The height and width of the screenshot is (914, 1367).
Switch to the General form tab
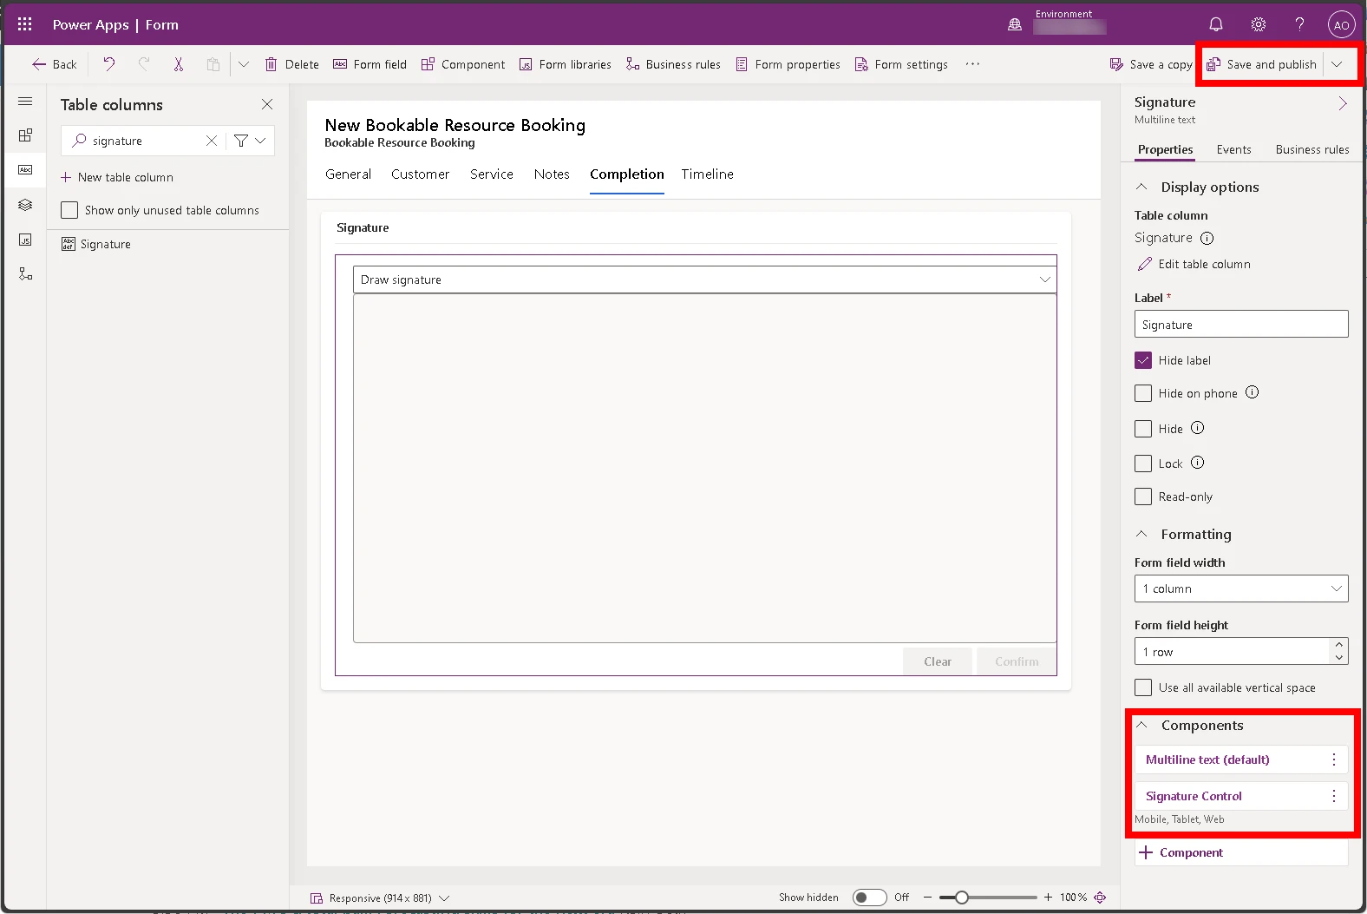[x=348, y=174]
